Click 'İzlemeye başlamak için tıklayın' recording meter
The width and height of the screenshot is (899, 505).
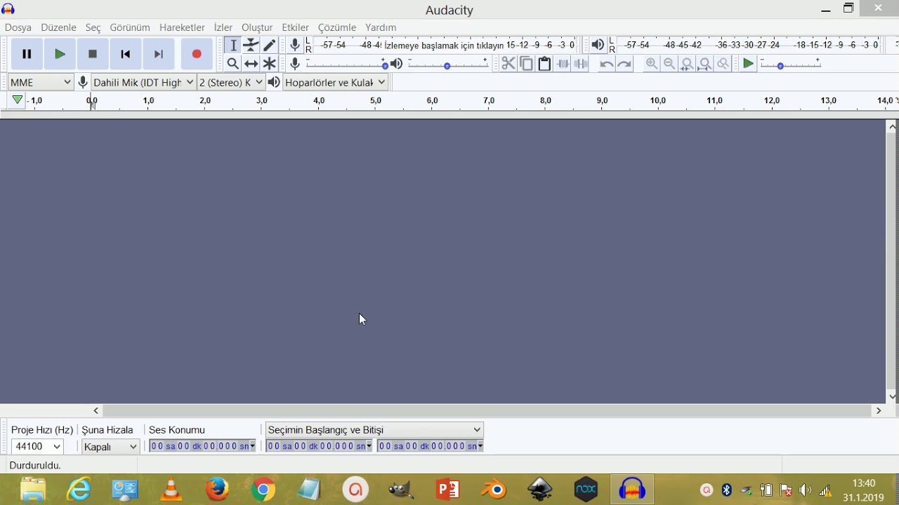(x=444, y=45)
